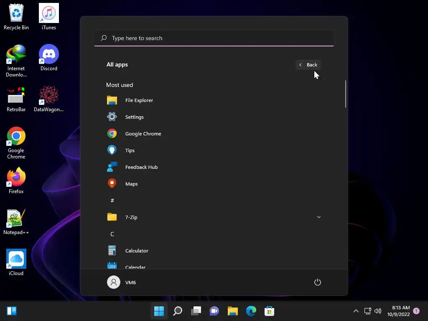Image resolution: width=428 pixels, height=321 pixels.
Task: Select the C letter header
Action: (x=112, y=234)
